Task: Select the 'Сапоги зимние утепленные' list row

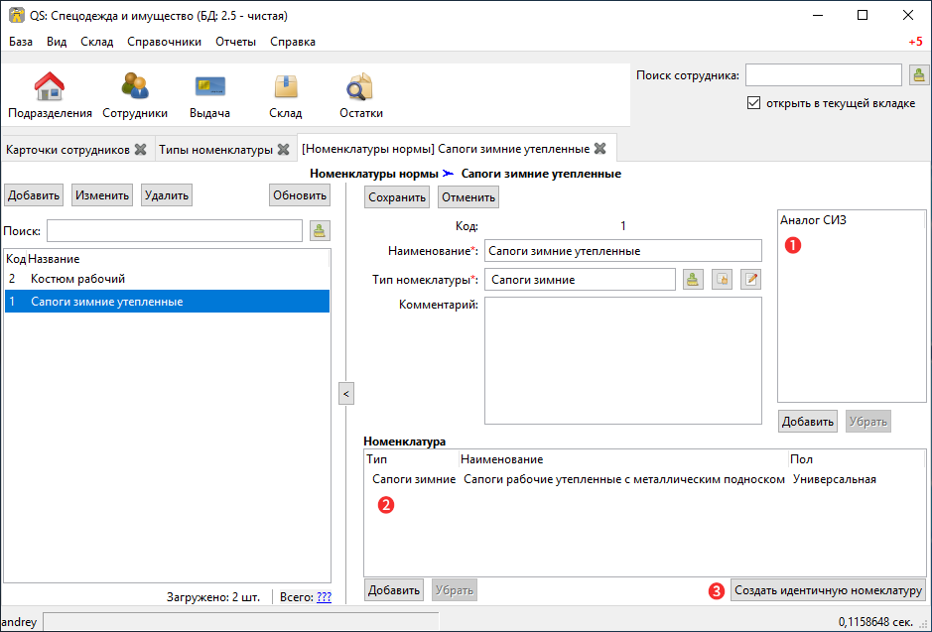Action: tap(167, 302)
